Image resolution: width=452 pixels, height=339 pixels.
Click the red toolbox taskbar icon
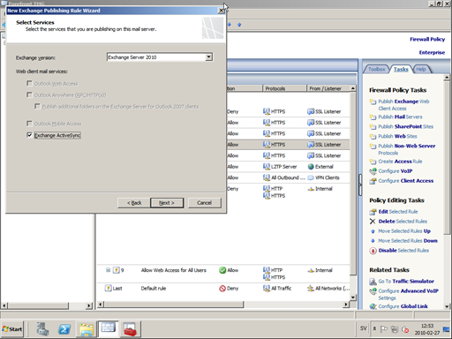click(x=130, y=329)
